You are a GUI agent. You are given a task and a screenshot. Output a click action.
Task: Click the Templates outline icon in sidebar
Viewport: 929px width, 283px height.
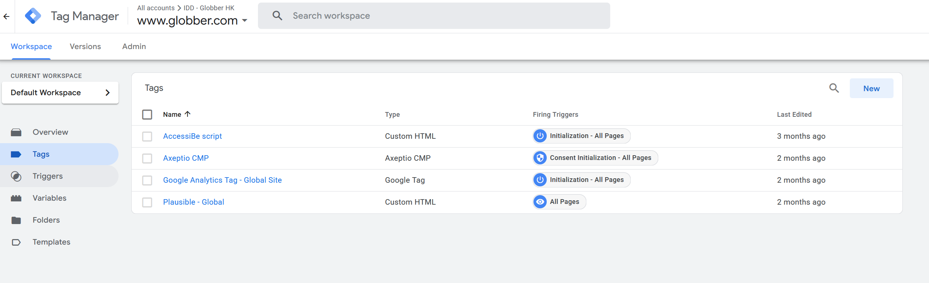point(16,242)
